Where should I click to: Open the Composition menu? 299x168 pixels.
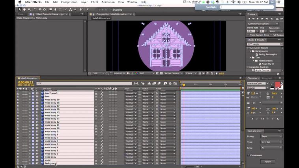(69, 2)
